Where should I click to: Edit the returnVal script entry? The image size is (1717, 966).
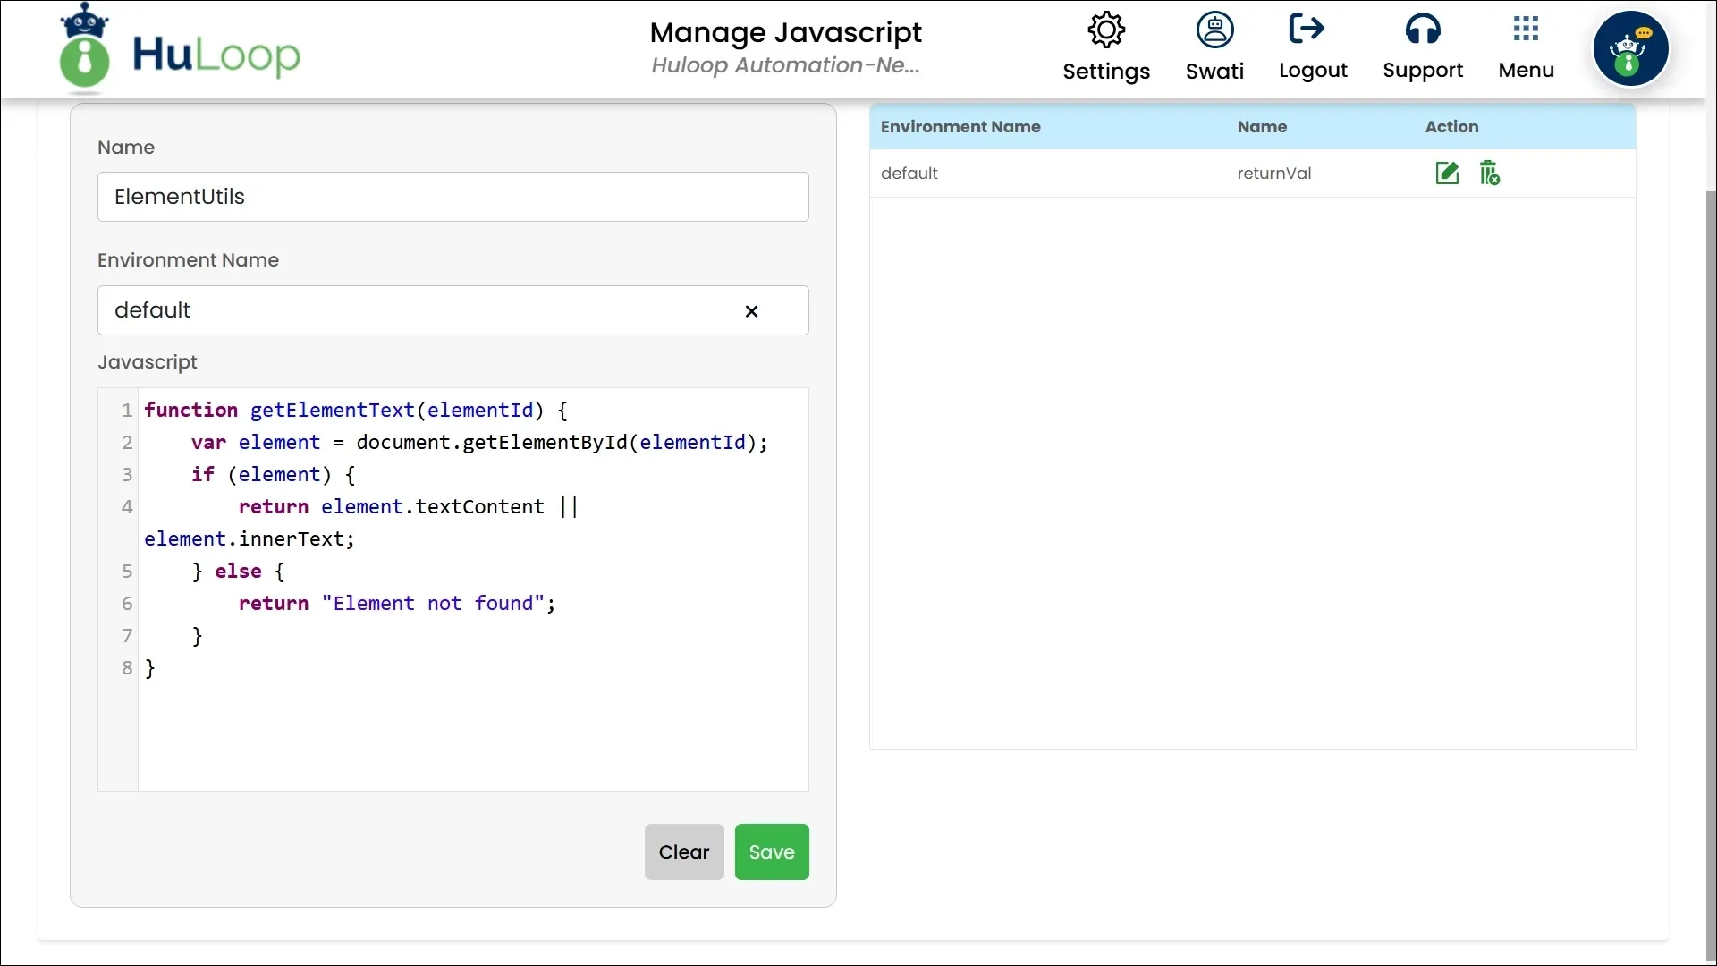pos(1447,174)
